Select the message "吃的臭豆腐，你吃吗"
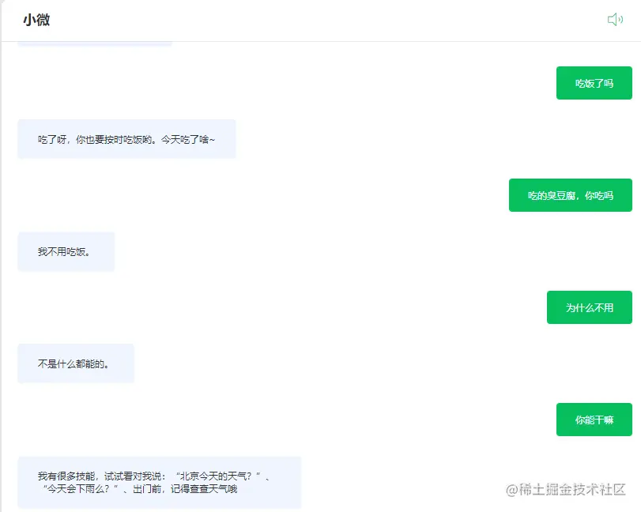 570,194
